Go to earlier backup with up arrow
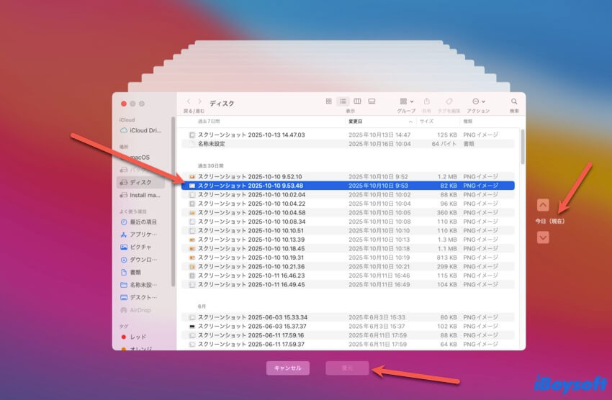 pos(543,204)
